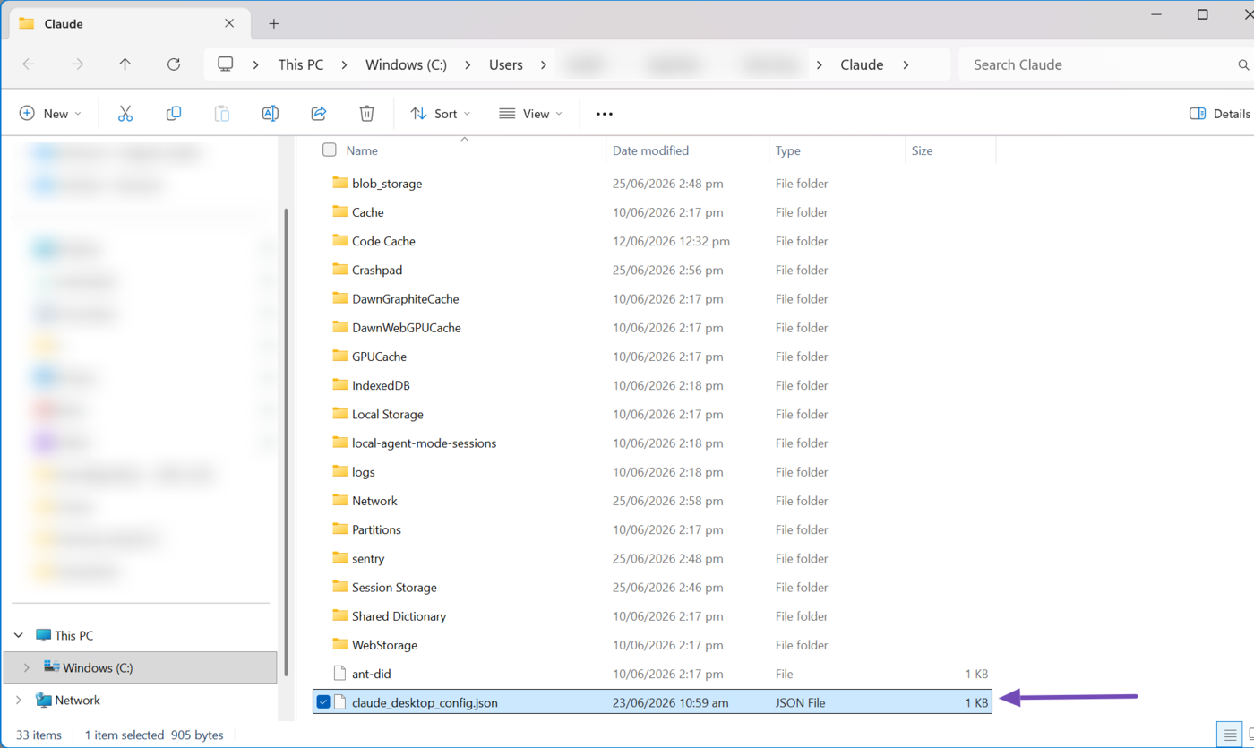The image size is (1254, 748).
Task: Click the sentry folder icon
Action: [339, 558]
